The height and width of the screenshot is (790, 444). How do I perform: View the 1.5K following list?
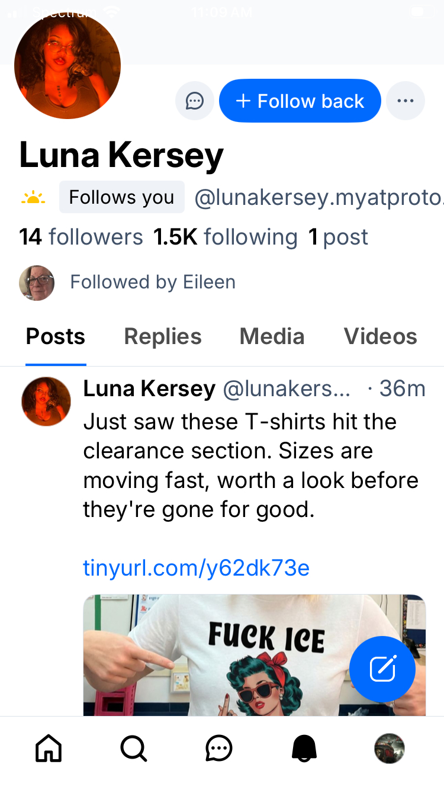226,237
